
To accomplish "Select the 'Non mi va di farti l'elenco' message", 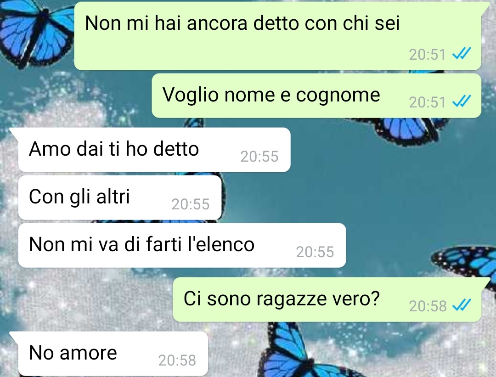I will (182, 245).
